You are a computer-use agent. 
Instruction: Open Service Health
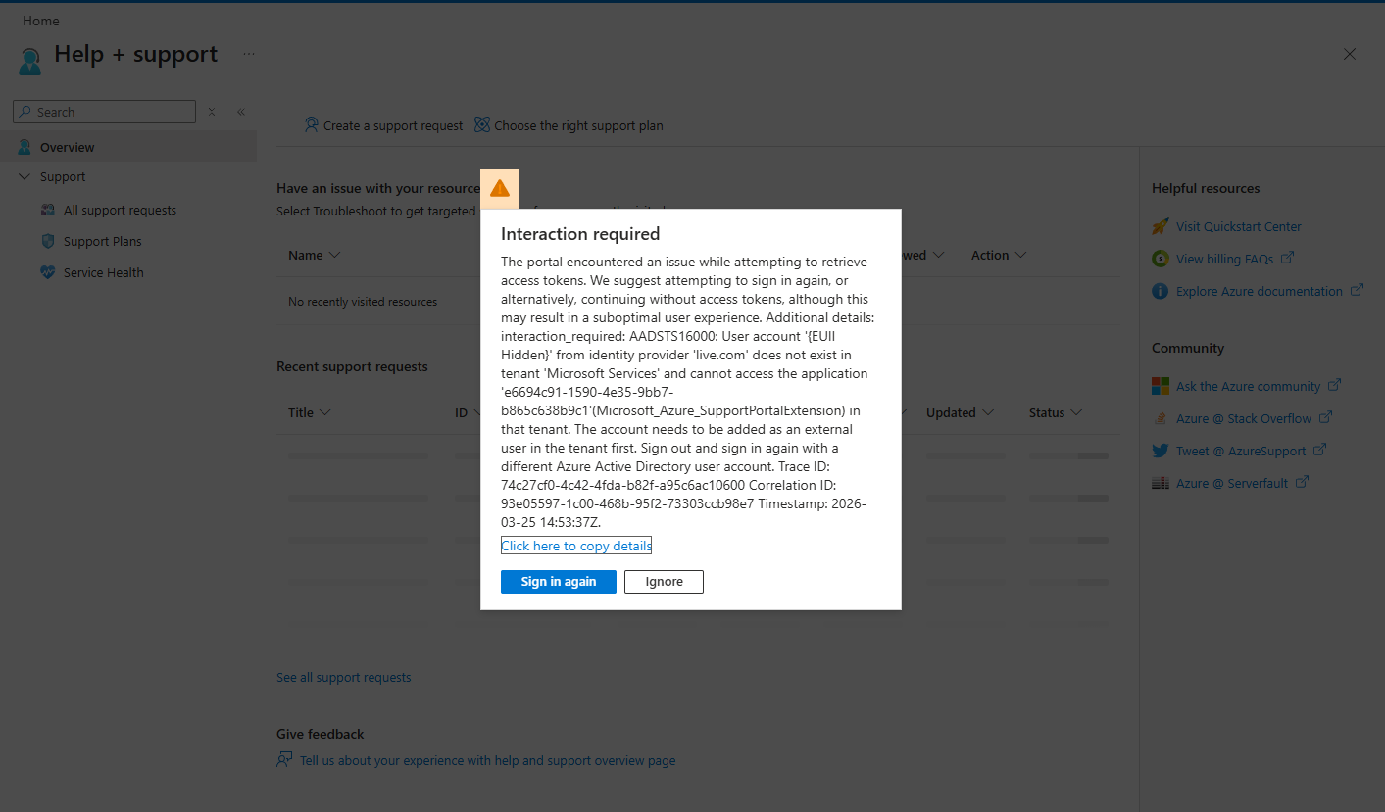(x=103, y=272)
